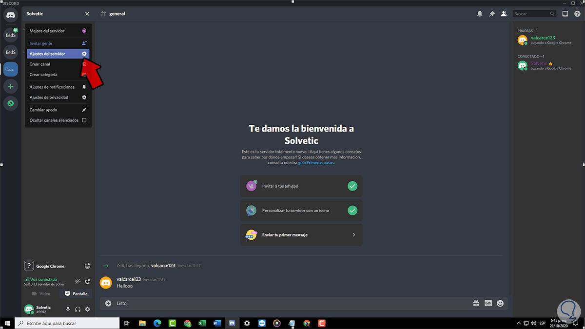Open Ajustes de privacidad
Viewport: 585px width, 329px height.
(x=58, y=97)
